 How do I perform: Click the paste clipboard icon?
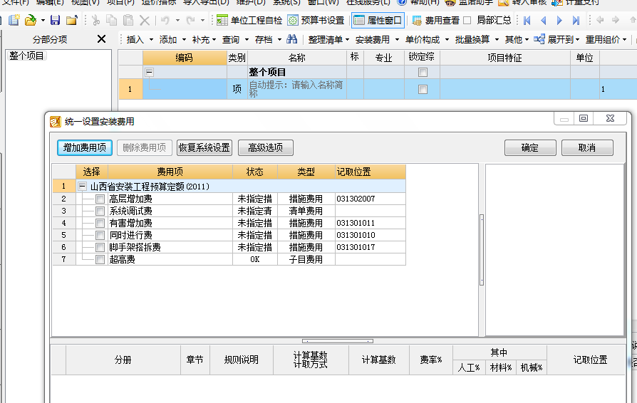128,20
